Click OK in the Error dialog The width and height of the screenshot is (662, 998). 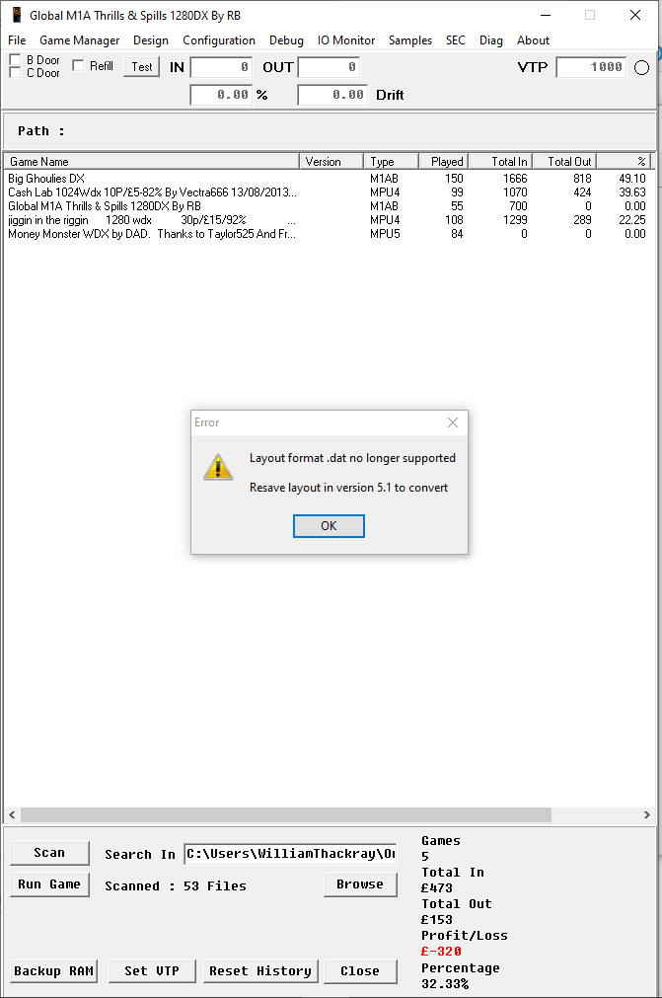[329, 526]
